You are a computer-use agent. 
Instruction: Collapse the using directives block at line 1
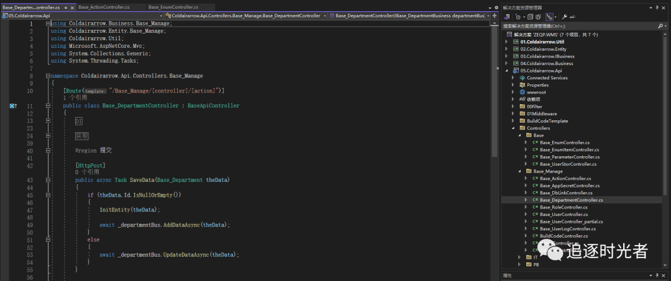[48, 24]
